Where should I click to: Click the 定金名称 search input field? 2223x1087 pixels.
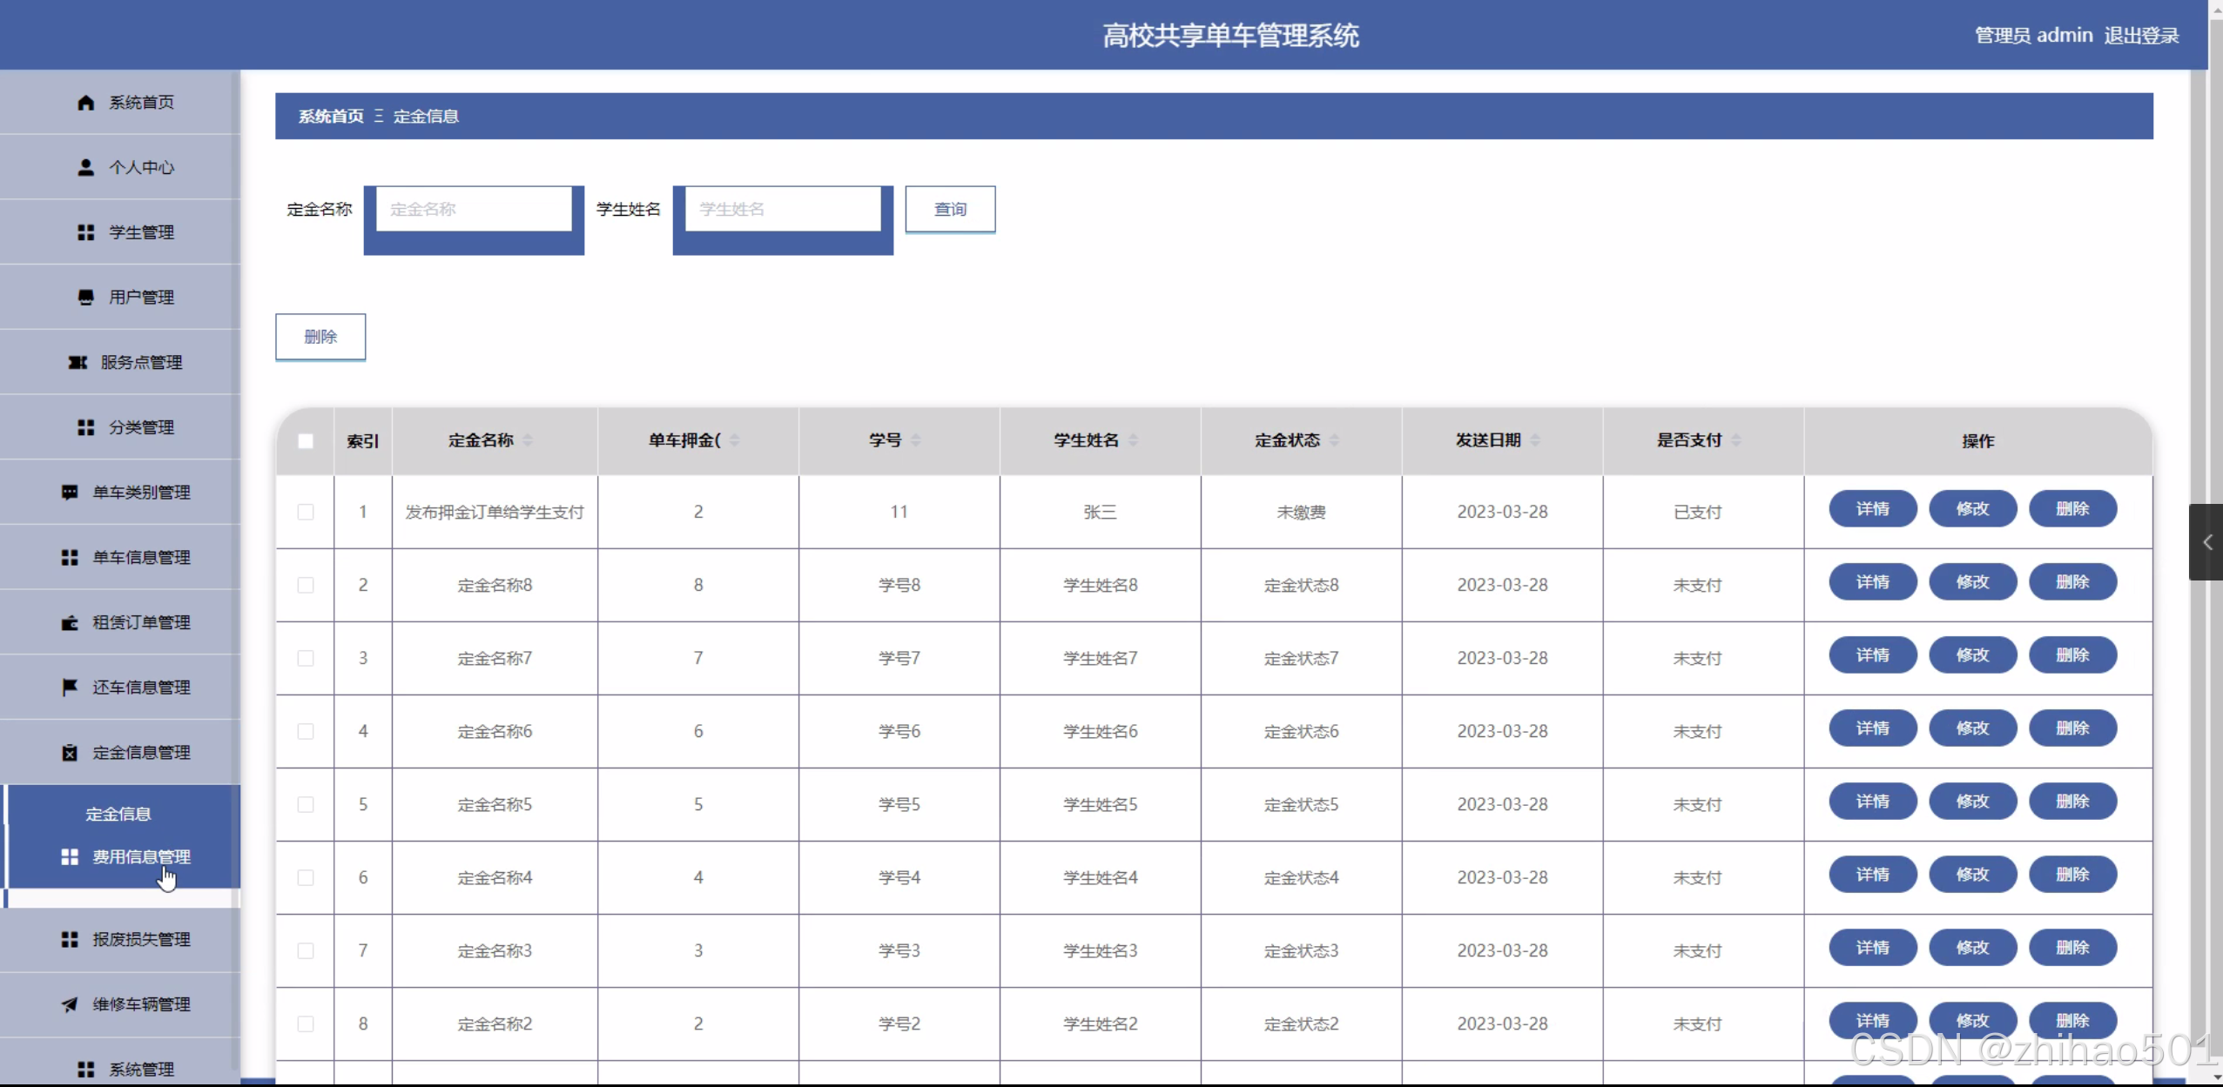(474, 209)
